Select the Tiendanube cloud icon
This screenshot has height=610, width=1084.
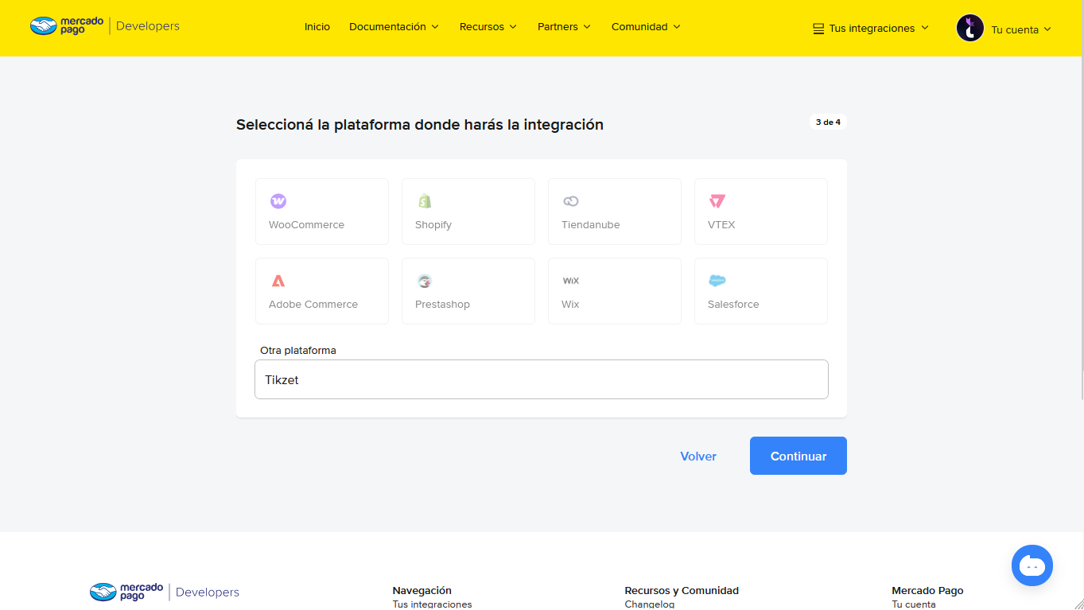point(571,201)
